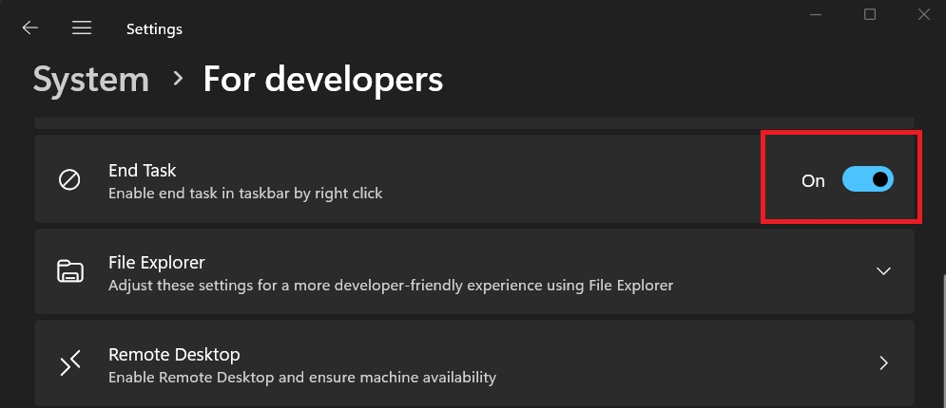Click the Settings window title text

[154, 29]
